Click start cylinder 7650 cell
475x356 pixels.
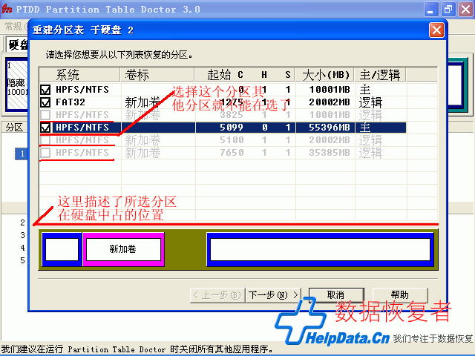tap(232, 153)
